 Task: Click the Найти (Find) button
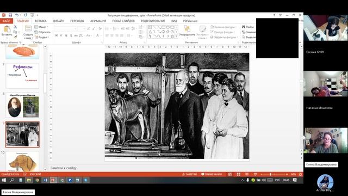tap(248, 27)
